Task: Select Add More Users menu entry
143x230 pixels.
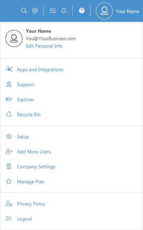Action: coord(34,152)
